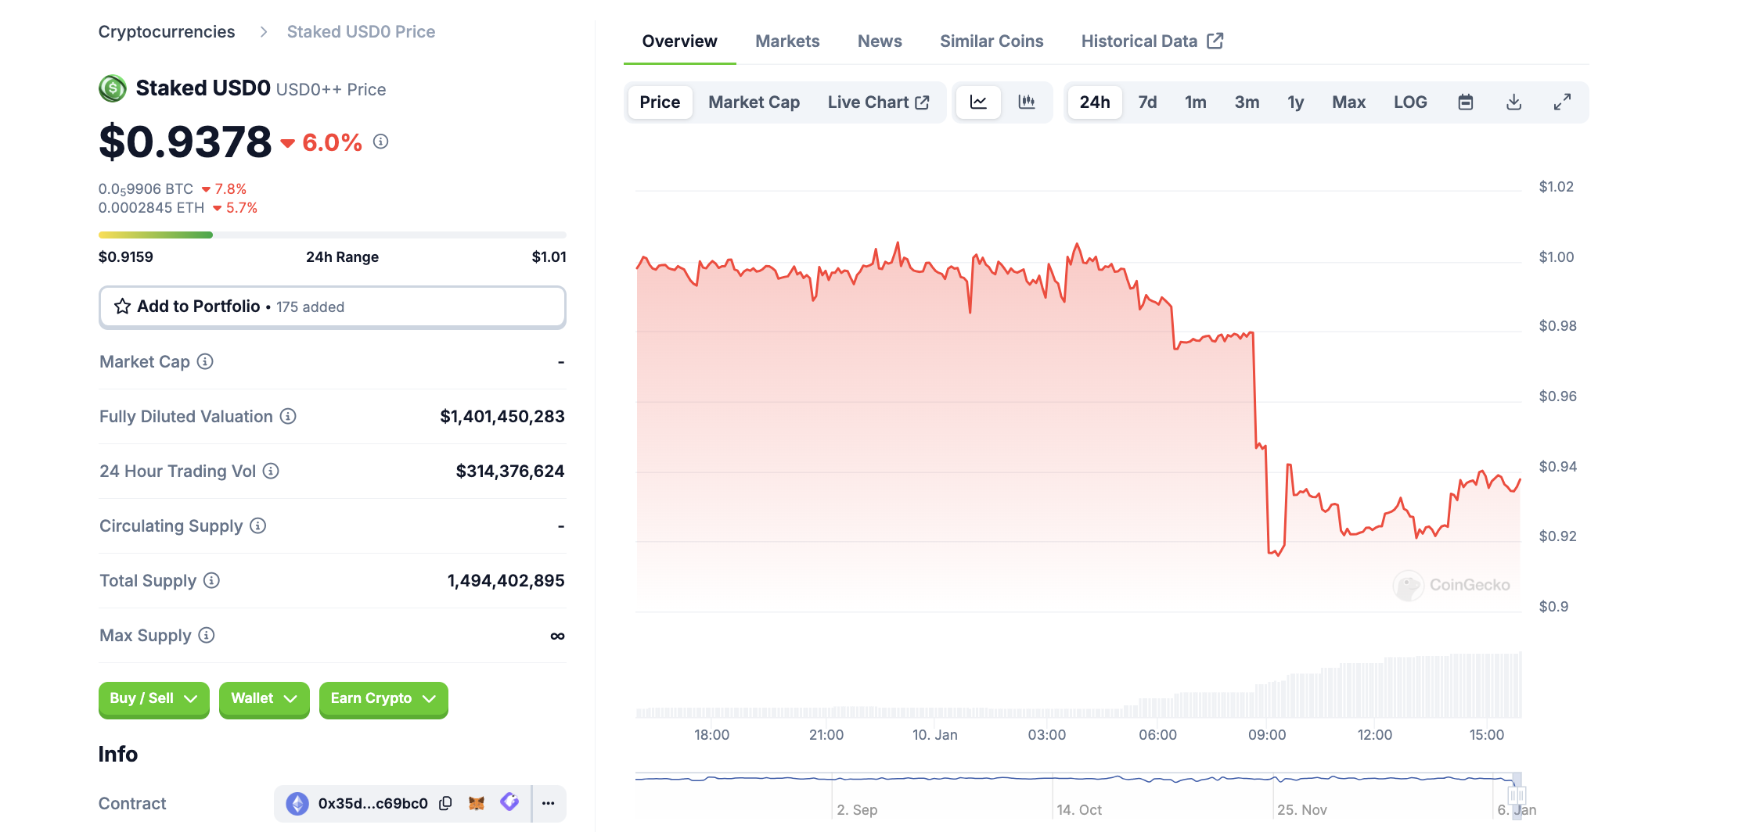Copy the contract address
This screenshot has width=1742, height=832.
coord(445,803)
